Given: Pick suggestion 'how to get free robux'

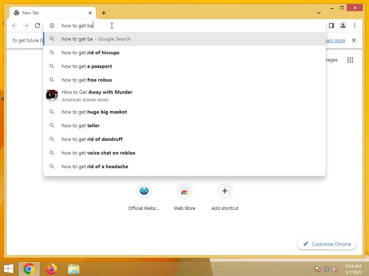Looking at the screenshot, I should [x=185, y=80].
